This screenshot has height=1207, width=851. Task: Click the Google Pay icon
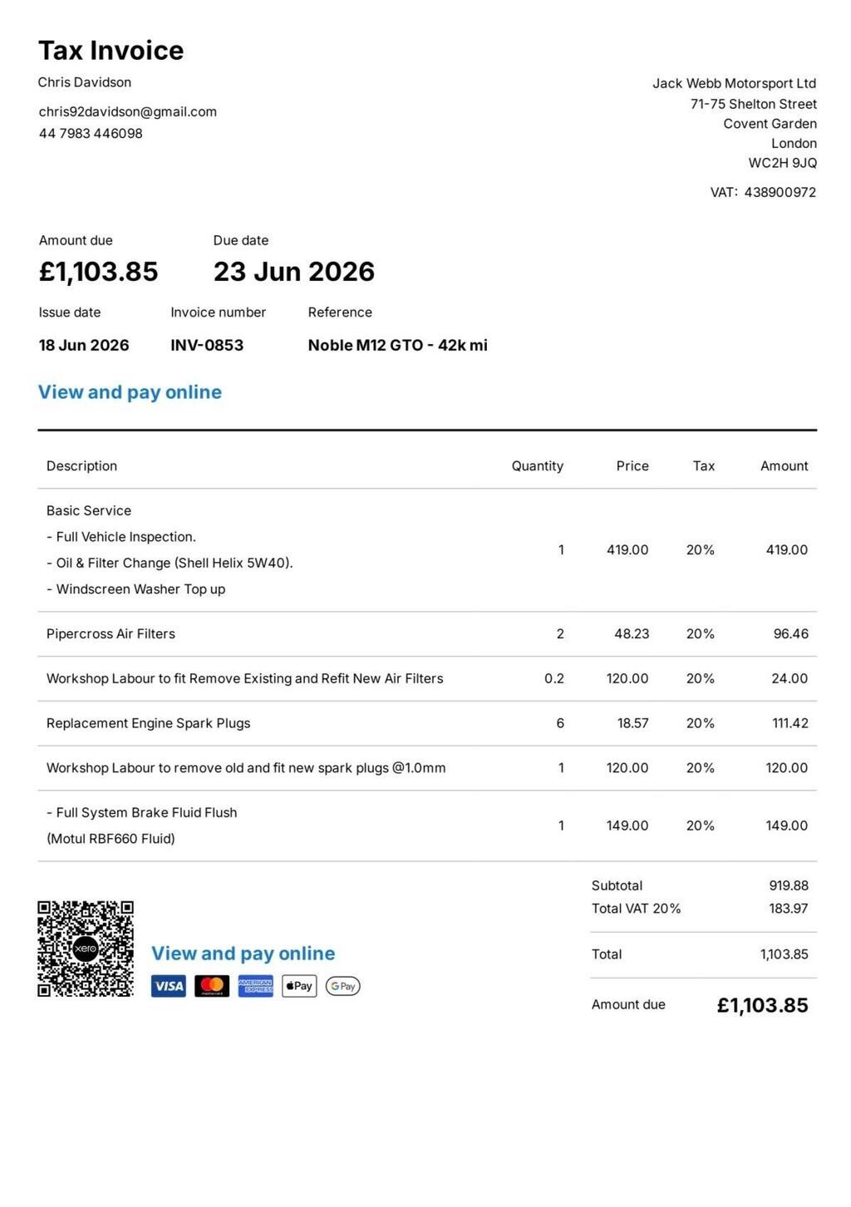pos(342,986)
